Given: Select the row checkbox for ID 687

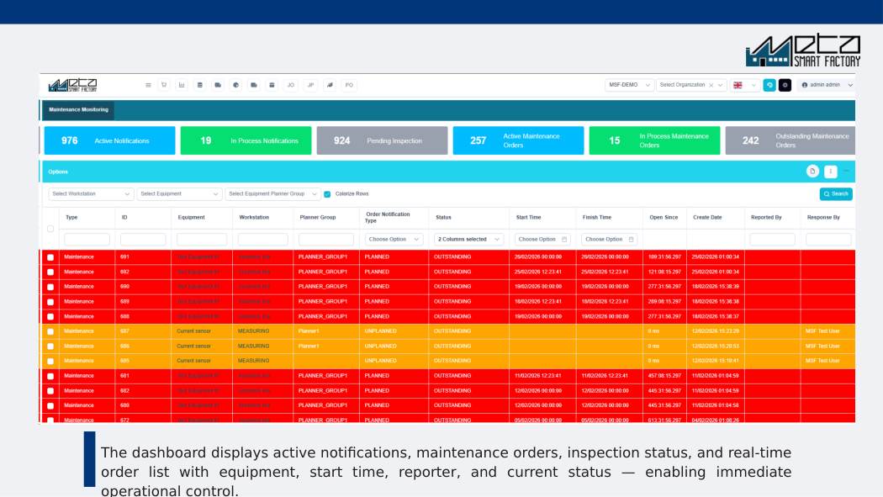Looking at the screenshot, I should (50, 331).
